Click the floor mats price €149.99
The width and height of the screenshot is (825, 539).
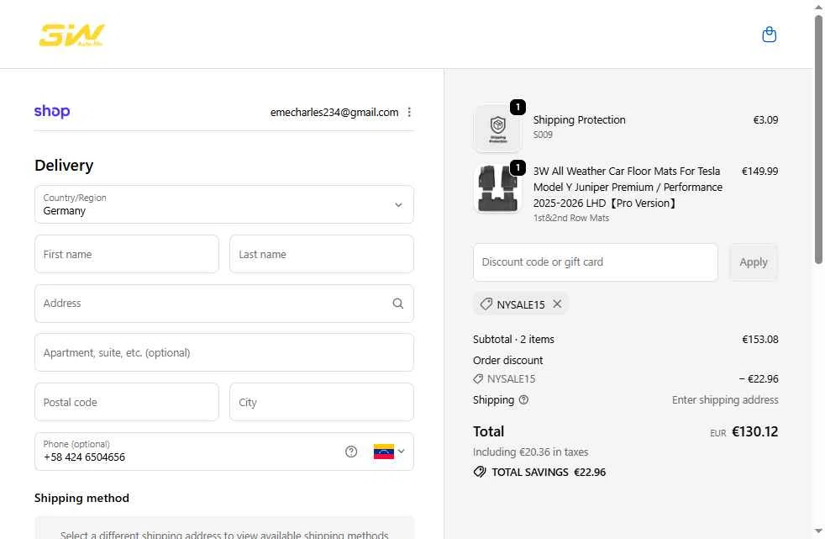(x=759, y=171)
